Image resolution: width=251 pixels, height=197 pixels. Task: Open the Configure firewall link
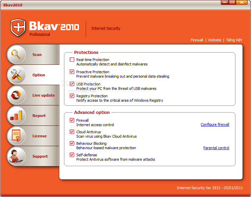pos(215,124)
